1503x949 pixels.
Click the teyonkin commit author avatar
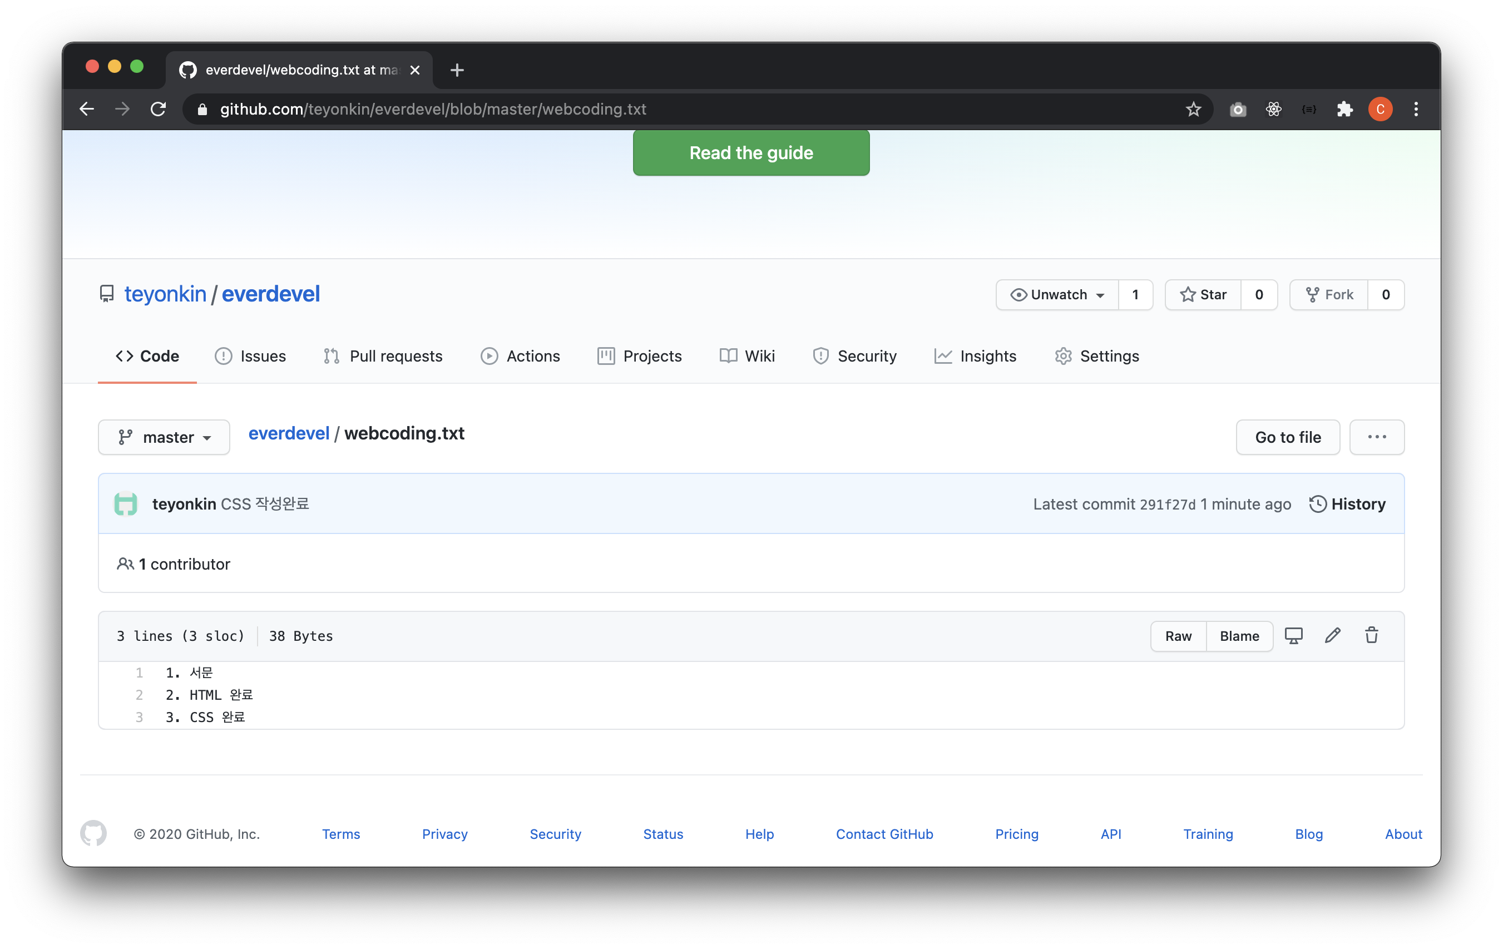[126, 504]
